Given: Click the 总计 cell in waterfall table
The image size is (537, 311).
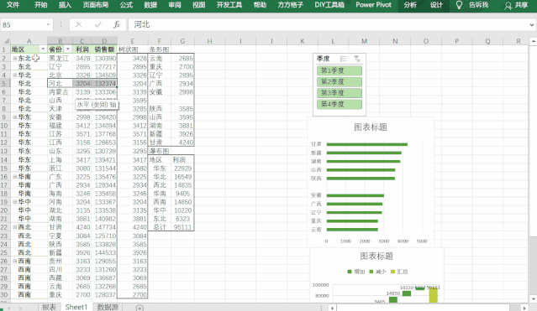Looking at the screenshot, I should [160, 227].
